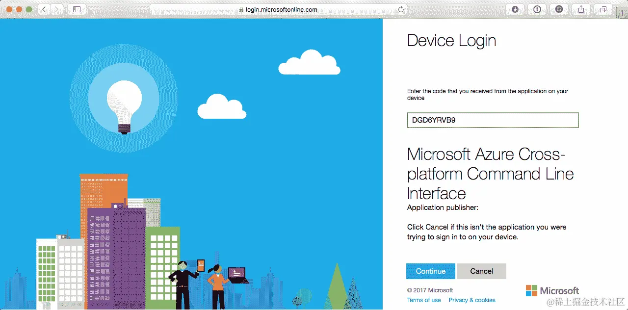
Task: Show all tabs overview
Action: [603, 9]
